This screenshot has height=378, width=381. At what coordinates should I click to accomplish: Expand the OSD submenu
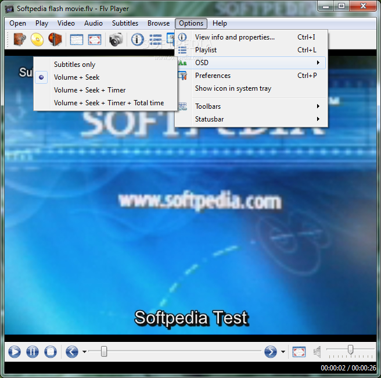(x=251, y=63)
